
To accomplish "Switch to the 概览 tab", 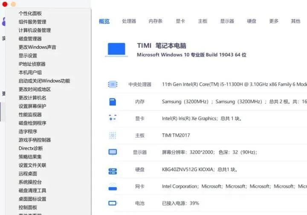I will pyautogui.click(x=104, y=21).
